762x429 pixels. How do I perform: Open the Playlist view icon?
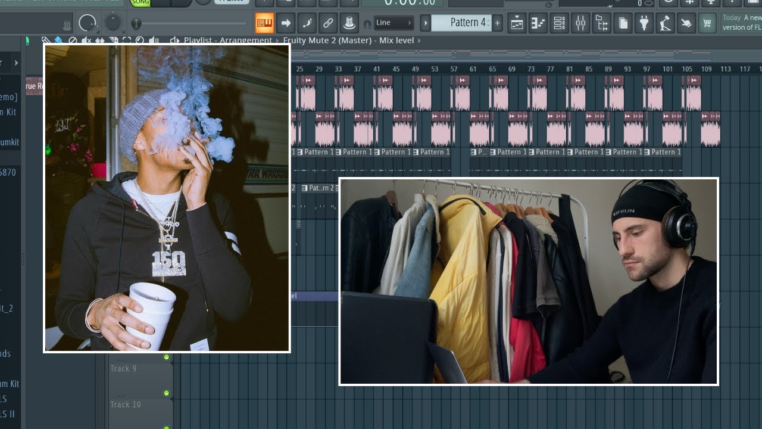[x=517, y=23]
